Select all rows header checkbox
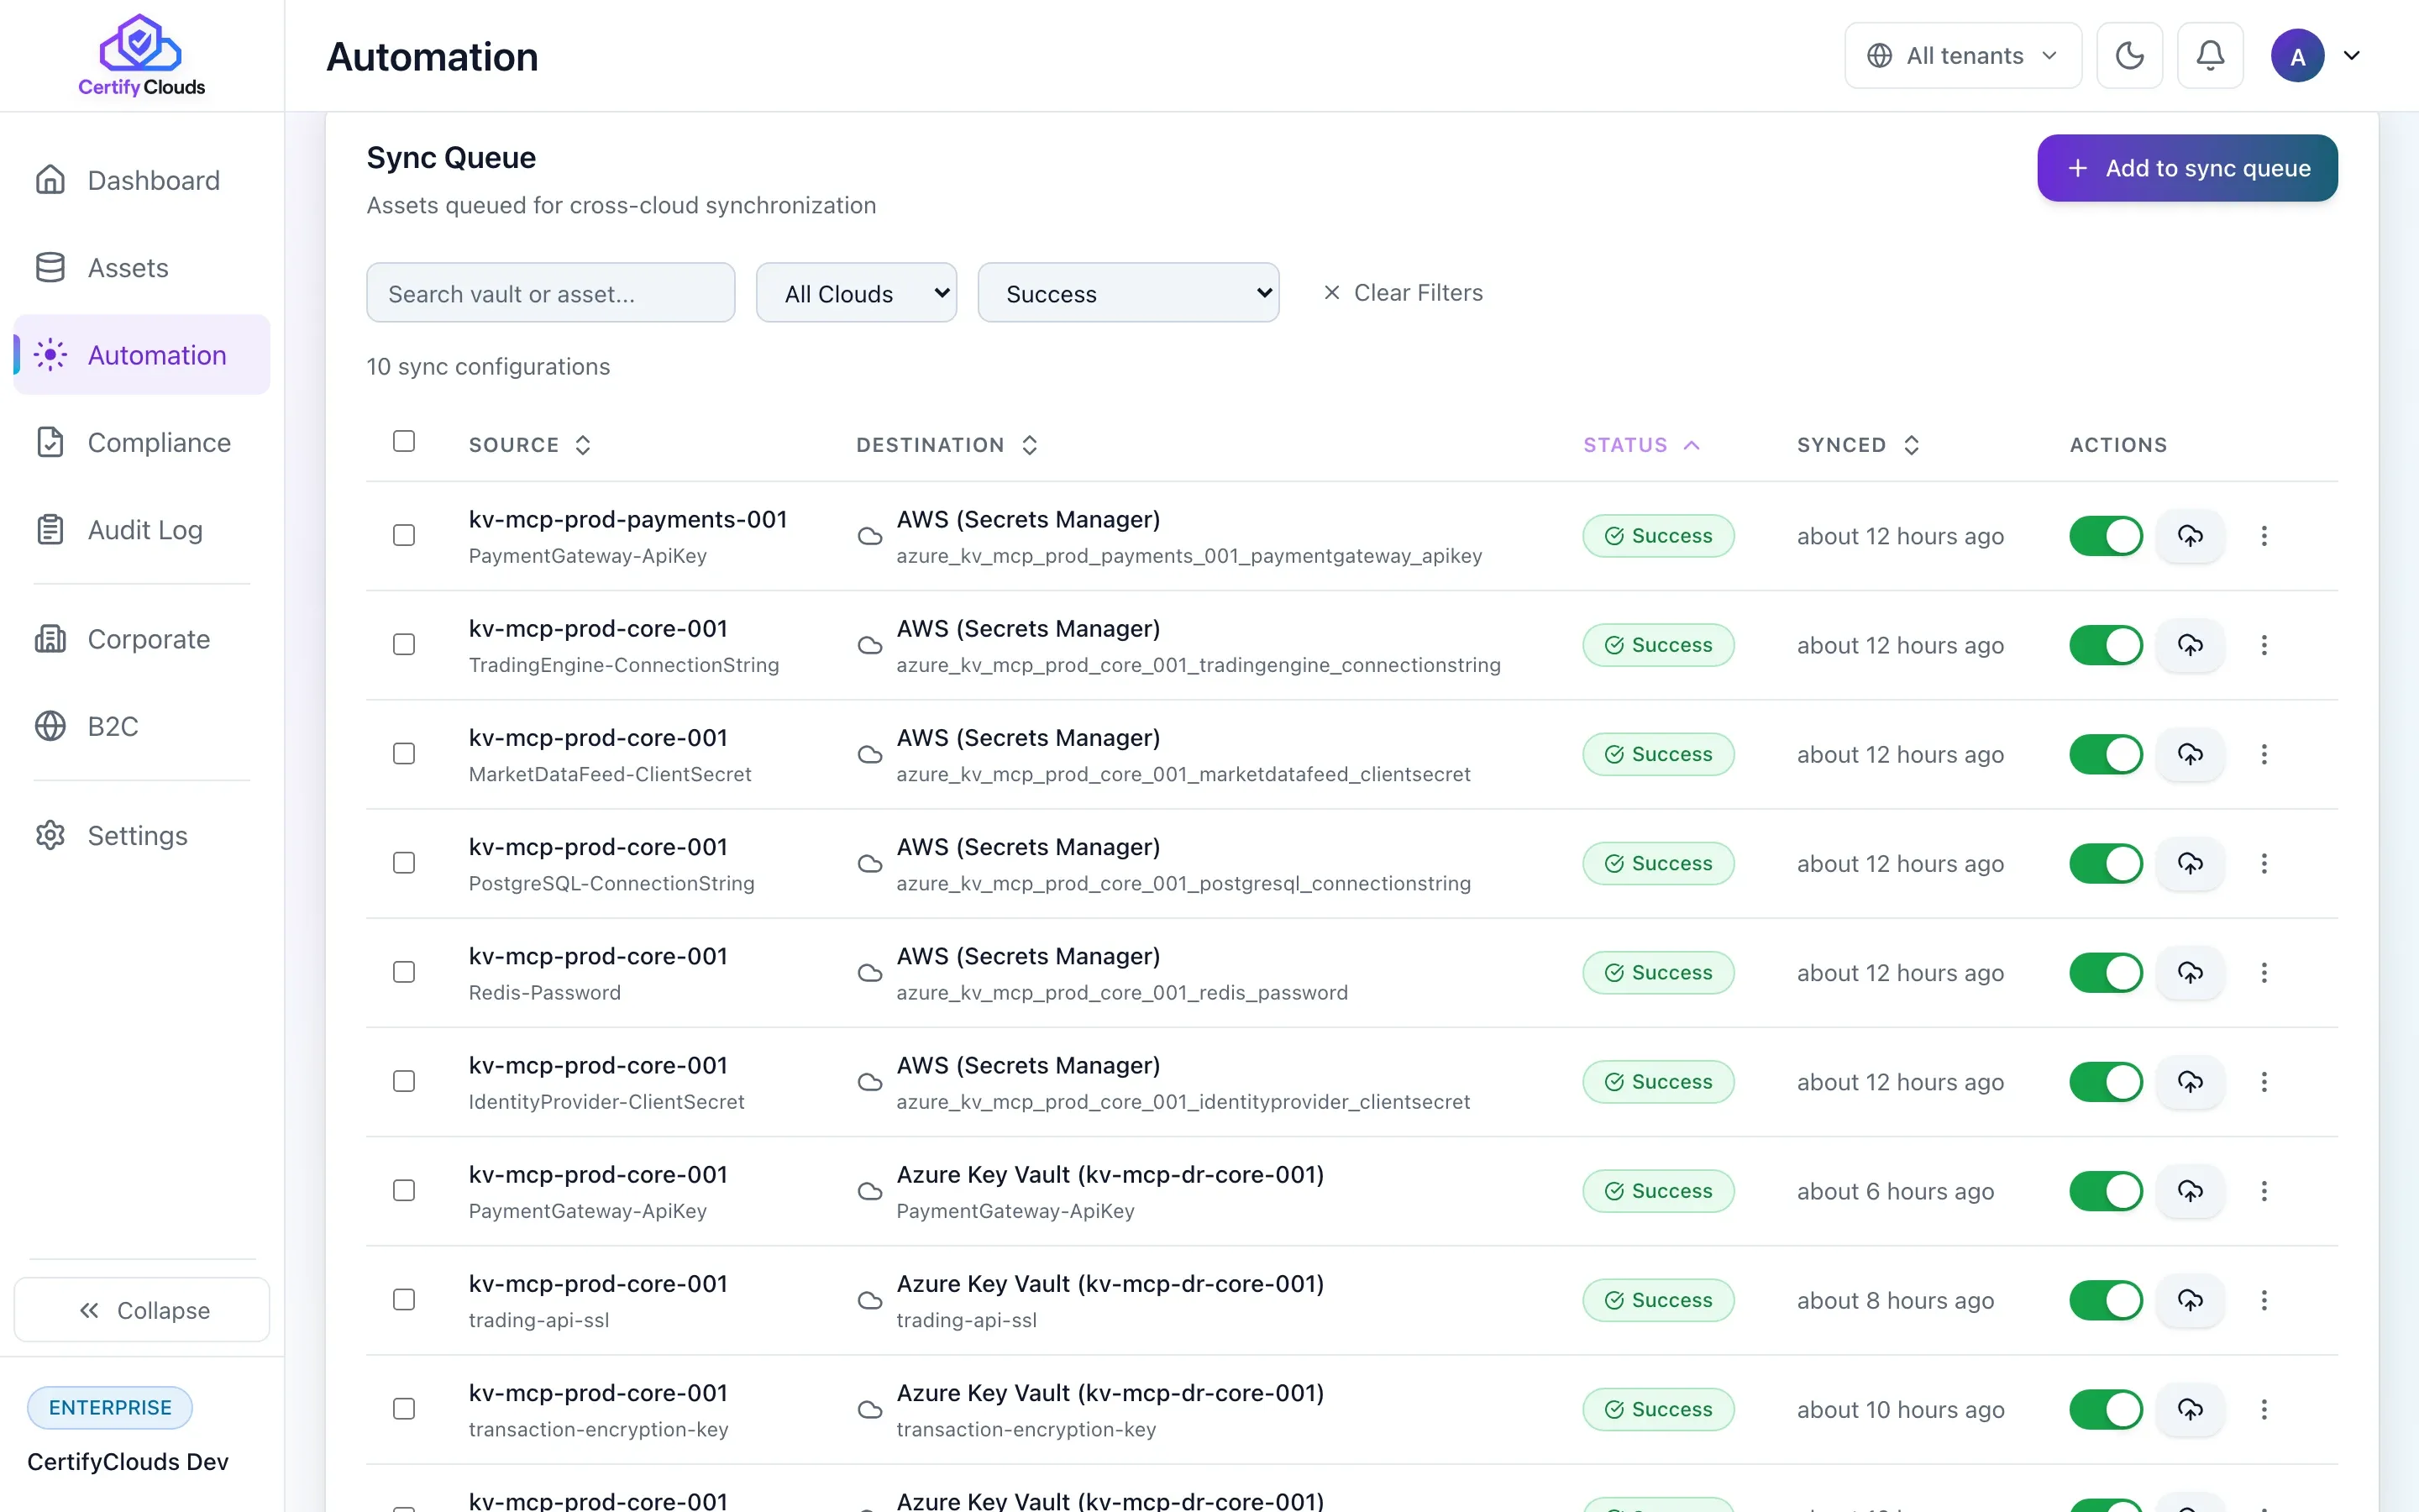 (x=404, y=441)
